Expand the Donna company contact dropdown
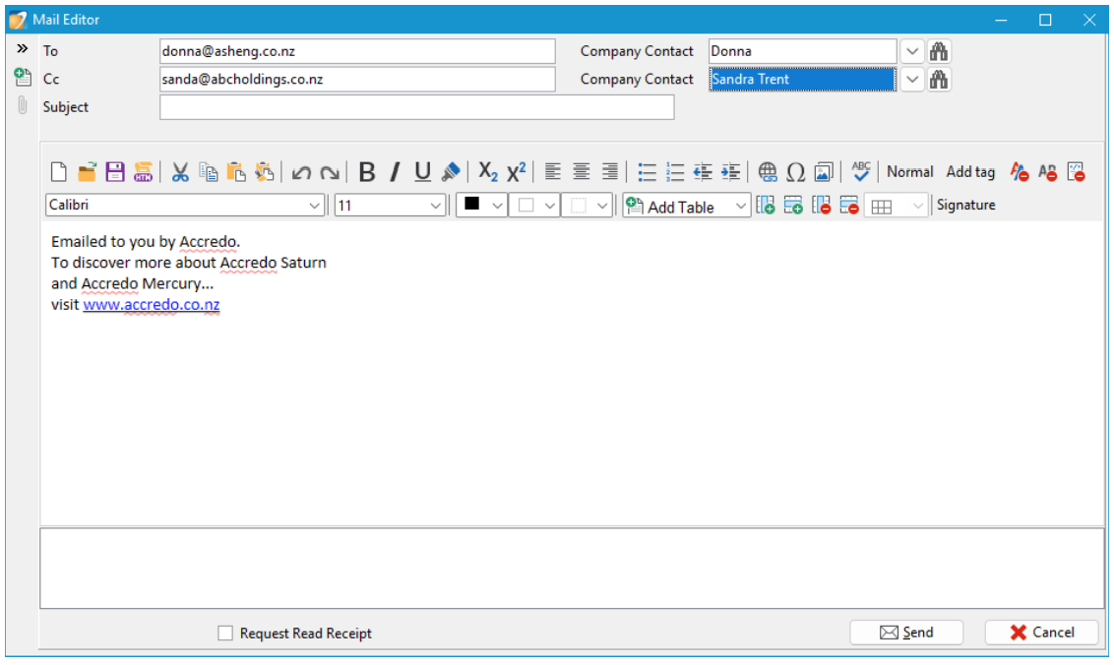This screenshot has height=665, width=1114. pos(911,51)
